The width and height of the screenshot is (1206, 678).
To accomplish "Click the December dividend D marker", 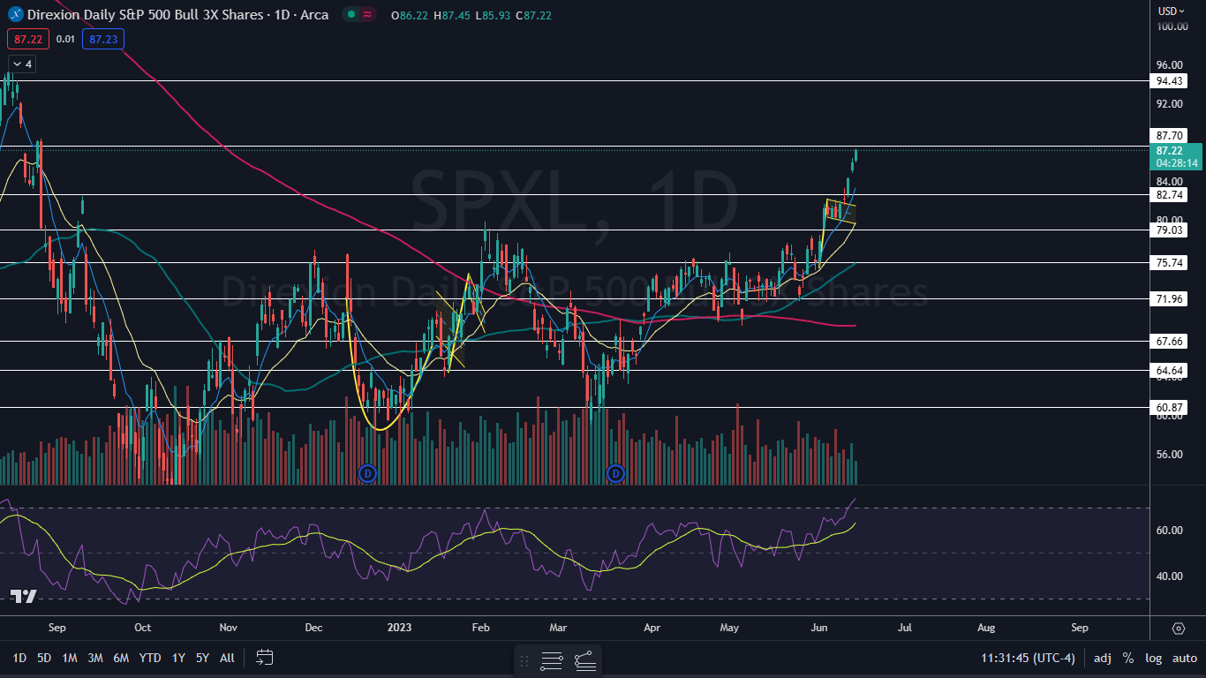I will pyautogui.click(x=368, y=474).
